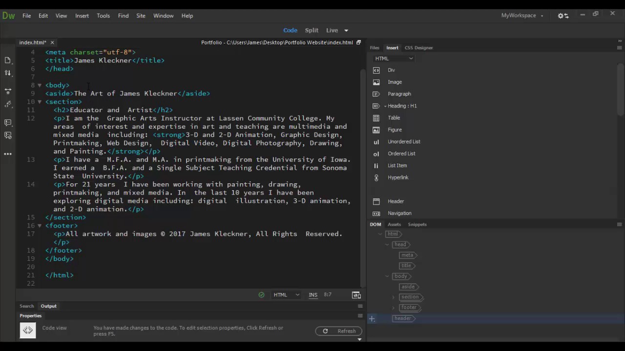Collapse the body node in DOM tree
Viewport: 625px width, 351px height.
[x=387, y=276]
